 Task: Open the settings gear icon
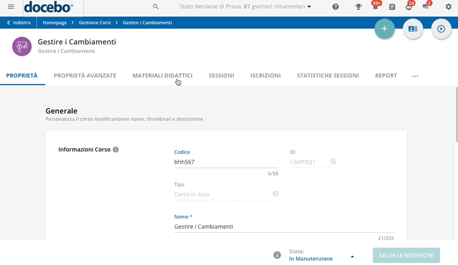point(448,7)
